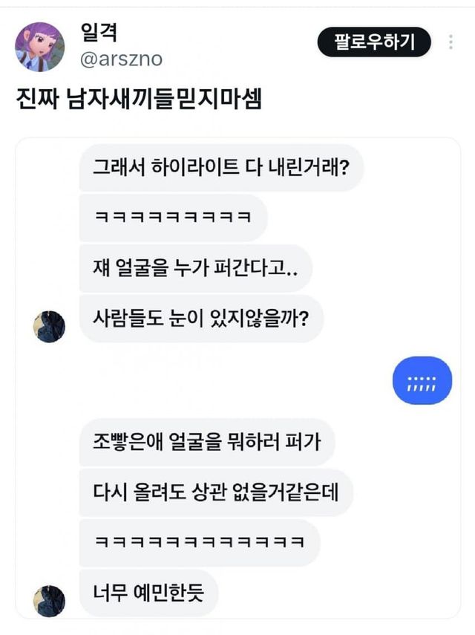Select the tweet text 진짜 남자새끼들믿지마셈
The width and height of the screenshot is (475, 635).
tap(139, 100)
